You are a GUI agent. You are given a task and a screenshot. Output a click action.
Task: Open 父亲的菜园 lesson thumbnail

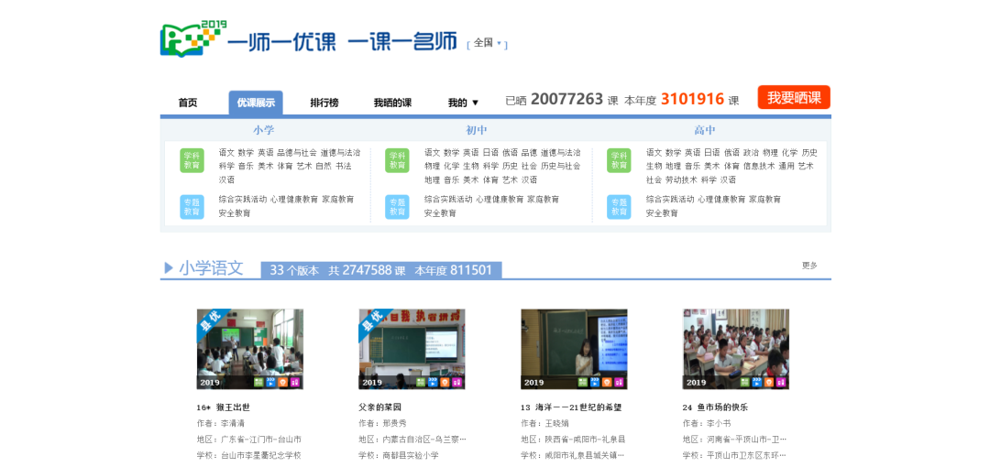[x=412, y=349]
